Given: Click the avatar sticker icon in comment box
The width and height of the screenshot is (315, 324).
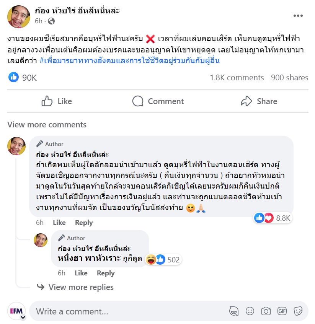Looking at the screenshot, I should pyautogui.click(x=234, y=311).
